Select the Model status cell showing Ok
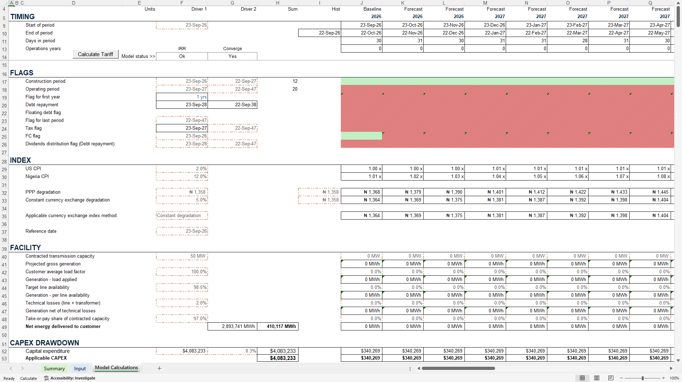This screenshot has height=382, width=682. pyautogui.click(x=182, y=56)
